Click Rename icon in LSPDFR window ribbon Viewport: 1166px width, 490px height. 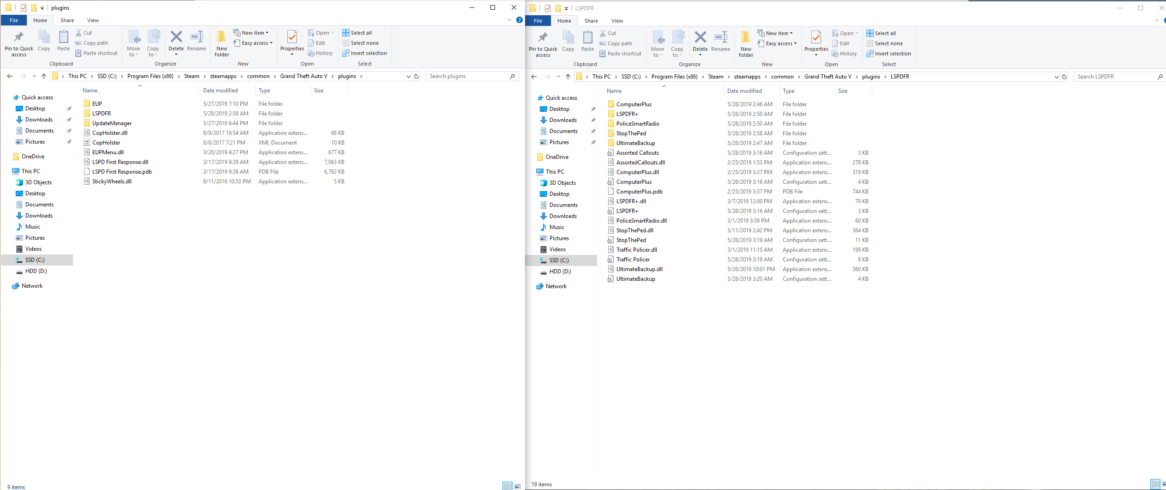[x=721, y=41]
